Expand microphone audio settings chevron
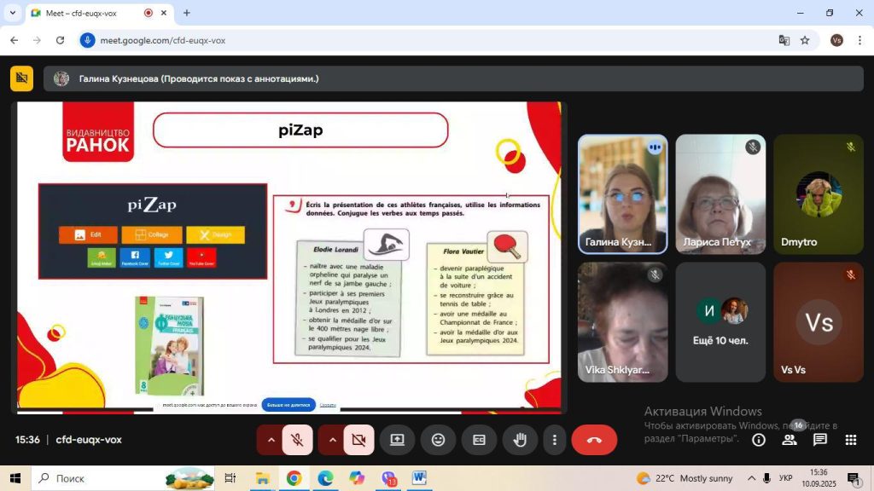The width and height of the screenshot is (874, 491). pos(271,440)
